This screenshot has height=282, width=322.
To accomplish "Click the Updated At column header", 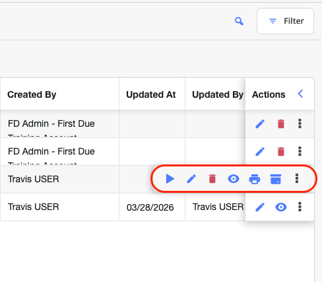I will (x=151, y=94).
